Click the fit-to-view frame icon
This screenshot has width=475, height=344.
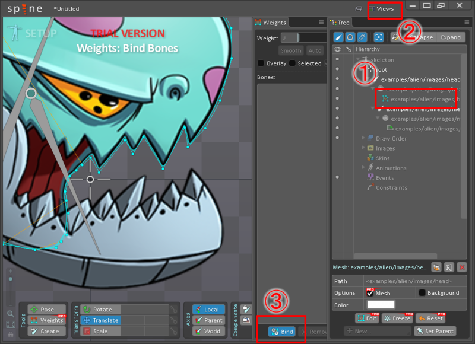tap(11, 324)
